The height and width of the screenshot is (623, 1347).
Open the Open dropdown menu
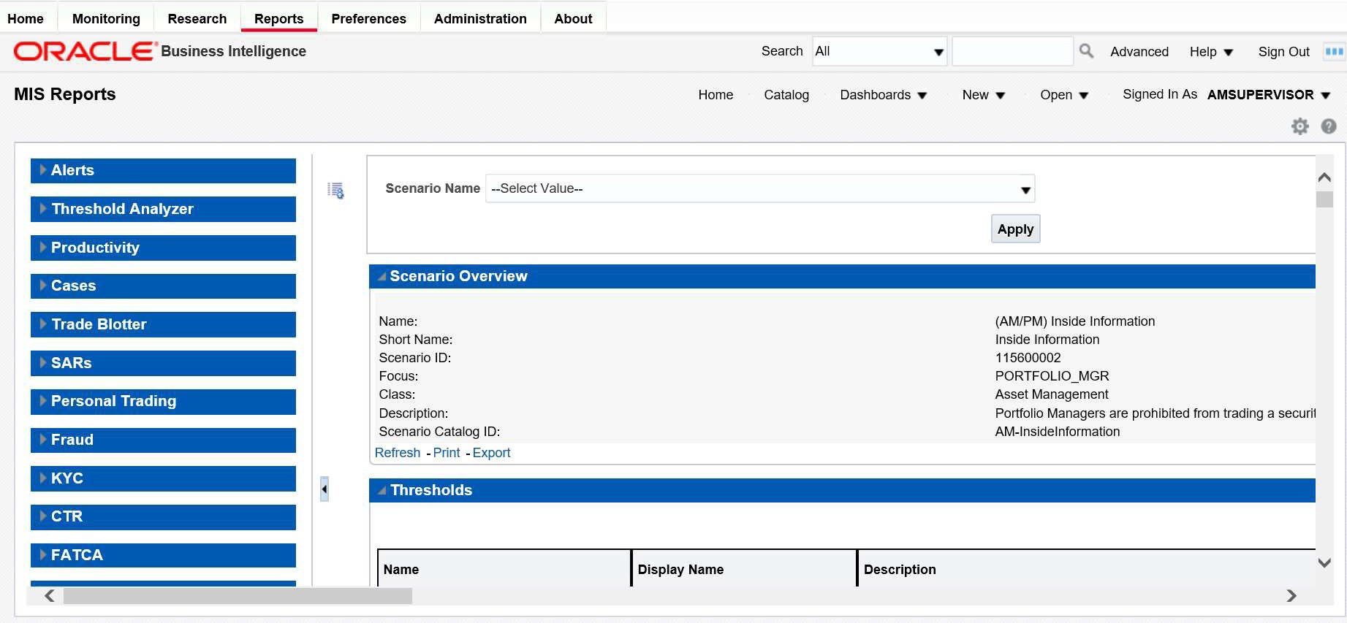click(x=1064, y=95)
